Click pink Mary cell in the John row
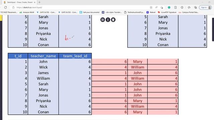This screenshot has width=214, height=120. (137, 62)
